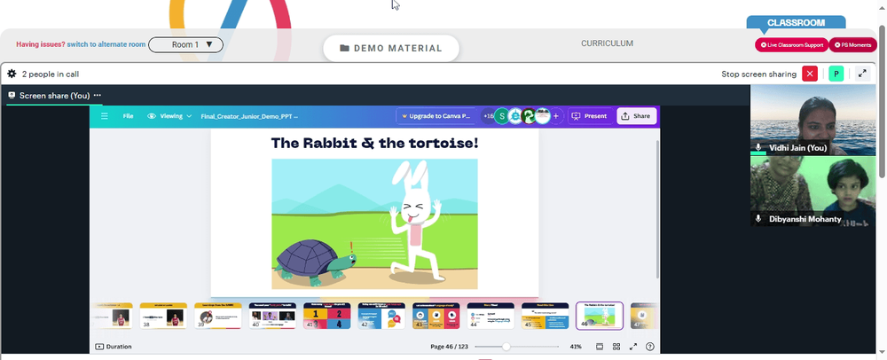Open the Room 1 dropdown
887x360 pixels.
pyautogui.click(x=185, y=44)
